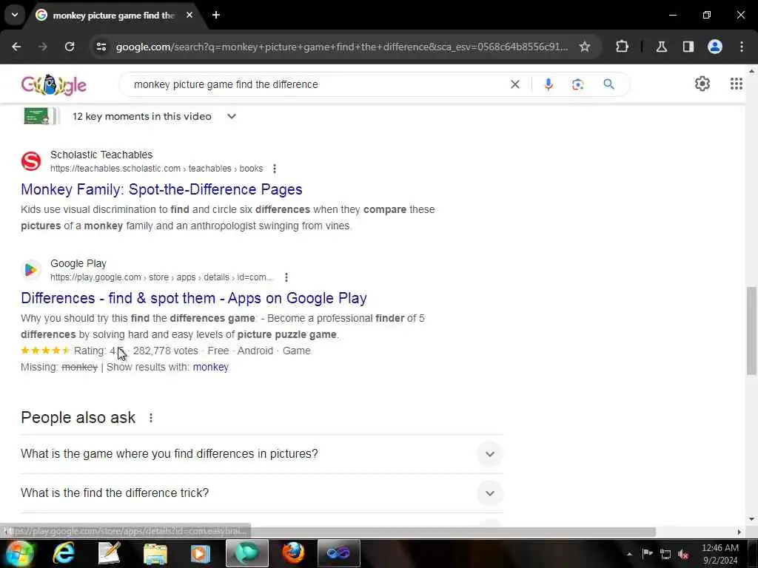This screenshot has height=568, width=758.
Task: View site information icon in address bar
Action: [101, 47]
